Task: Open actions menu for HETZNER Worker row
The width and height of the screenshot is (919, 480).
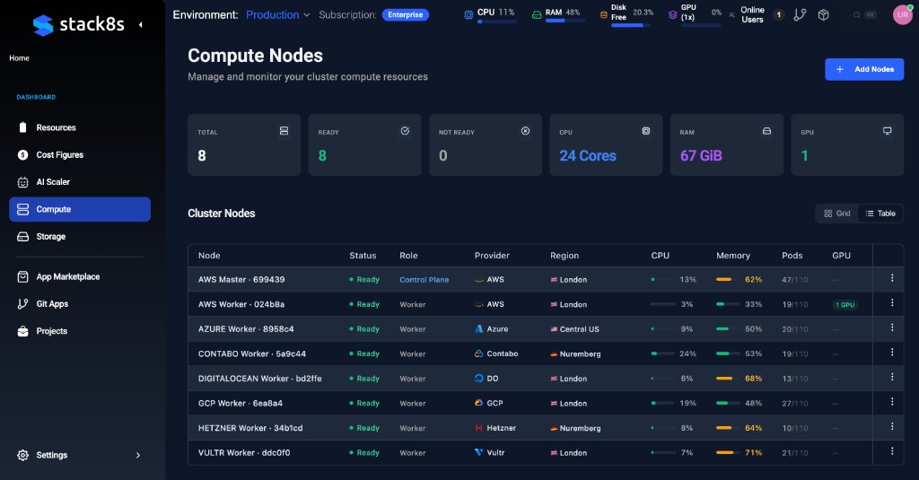Action: click(x=892, y=427)
